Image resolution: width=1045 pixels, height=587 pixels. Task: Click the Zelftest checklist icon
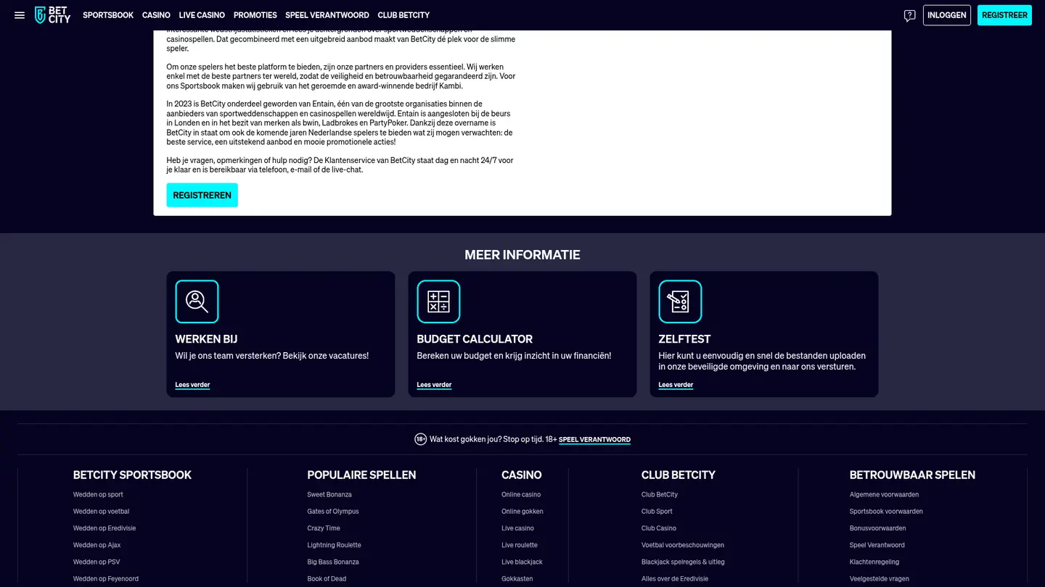(x=680, y=301)
